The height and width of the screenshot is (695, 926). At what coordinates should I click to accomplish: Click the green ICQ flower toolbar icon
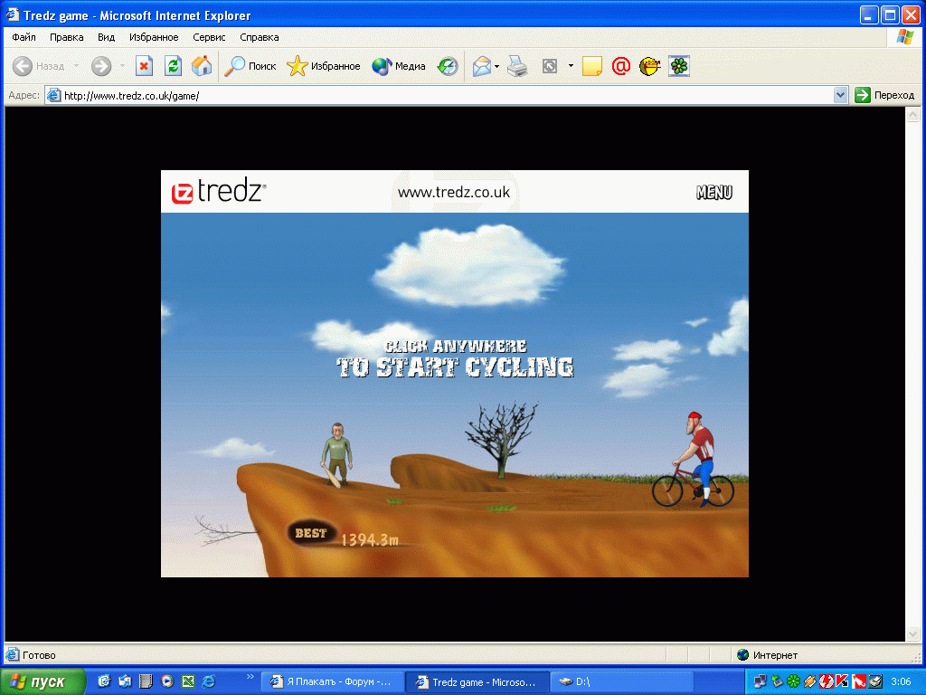[x=679, y=66]
